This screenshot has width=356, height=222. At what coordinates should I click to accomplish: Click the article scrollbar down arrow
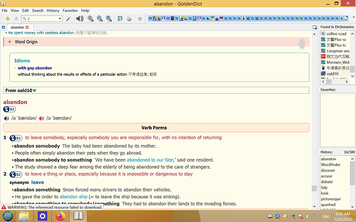coord(314,207)
